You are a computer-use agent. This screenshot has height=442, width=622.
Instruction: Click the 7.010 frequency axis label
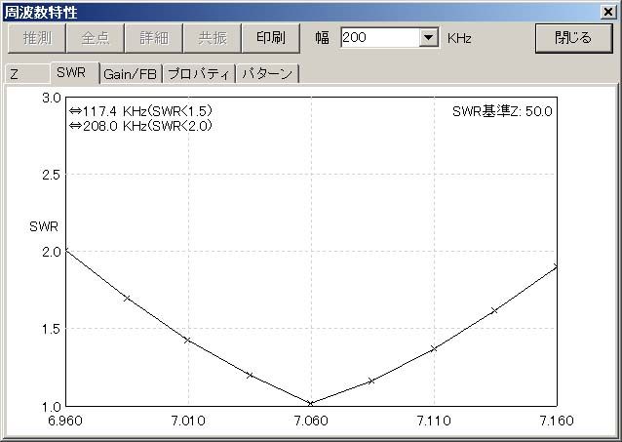tap(188, 421)
